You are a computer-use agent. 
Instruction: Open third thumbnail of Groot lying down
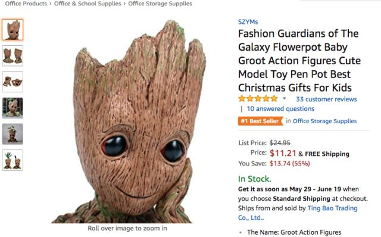pos(13,82)
